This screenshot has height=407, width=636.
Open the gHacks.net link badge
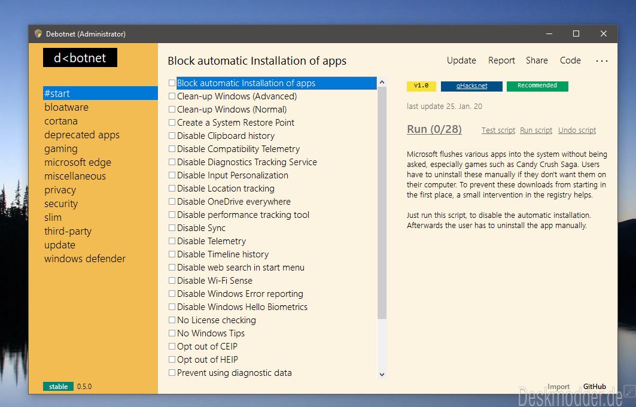[471, 86]
